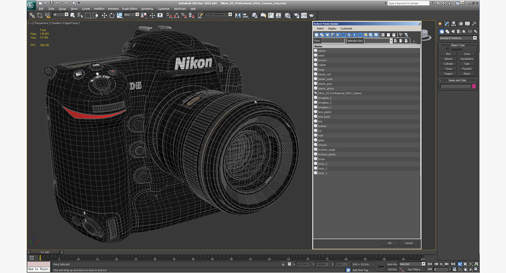The height and width of the screenshot is (273, 506).
Task: Click the Pan View hand icon
Action: [465, 269]
